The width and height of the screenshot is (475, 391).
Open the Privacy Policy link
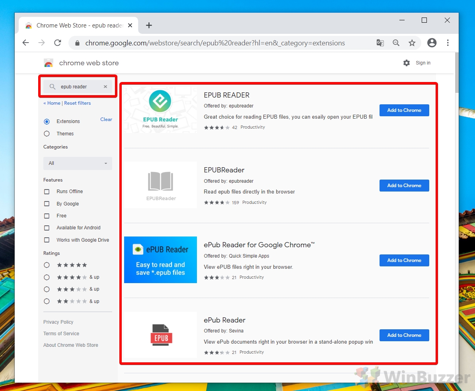58,322
